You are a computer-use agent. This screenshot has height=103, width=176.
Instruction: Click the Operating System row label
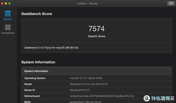35,78
